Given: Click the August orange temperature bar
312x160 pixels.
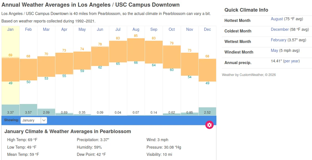Looking at the screenshot, I should click(x=136, y=50).
